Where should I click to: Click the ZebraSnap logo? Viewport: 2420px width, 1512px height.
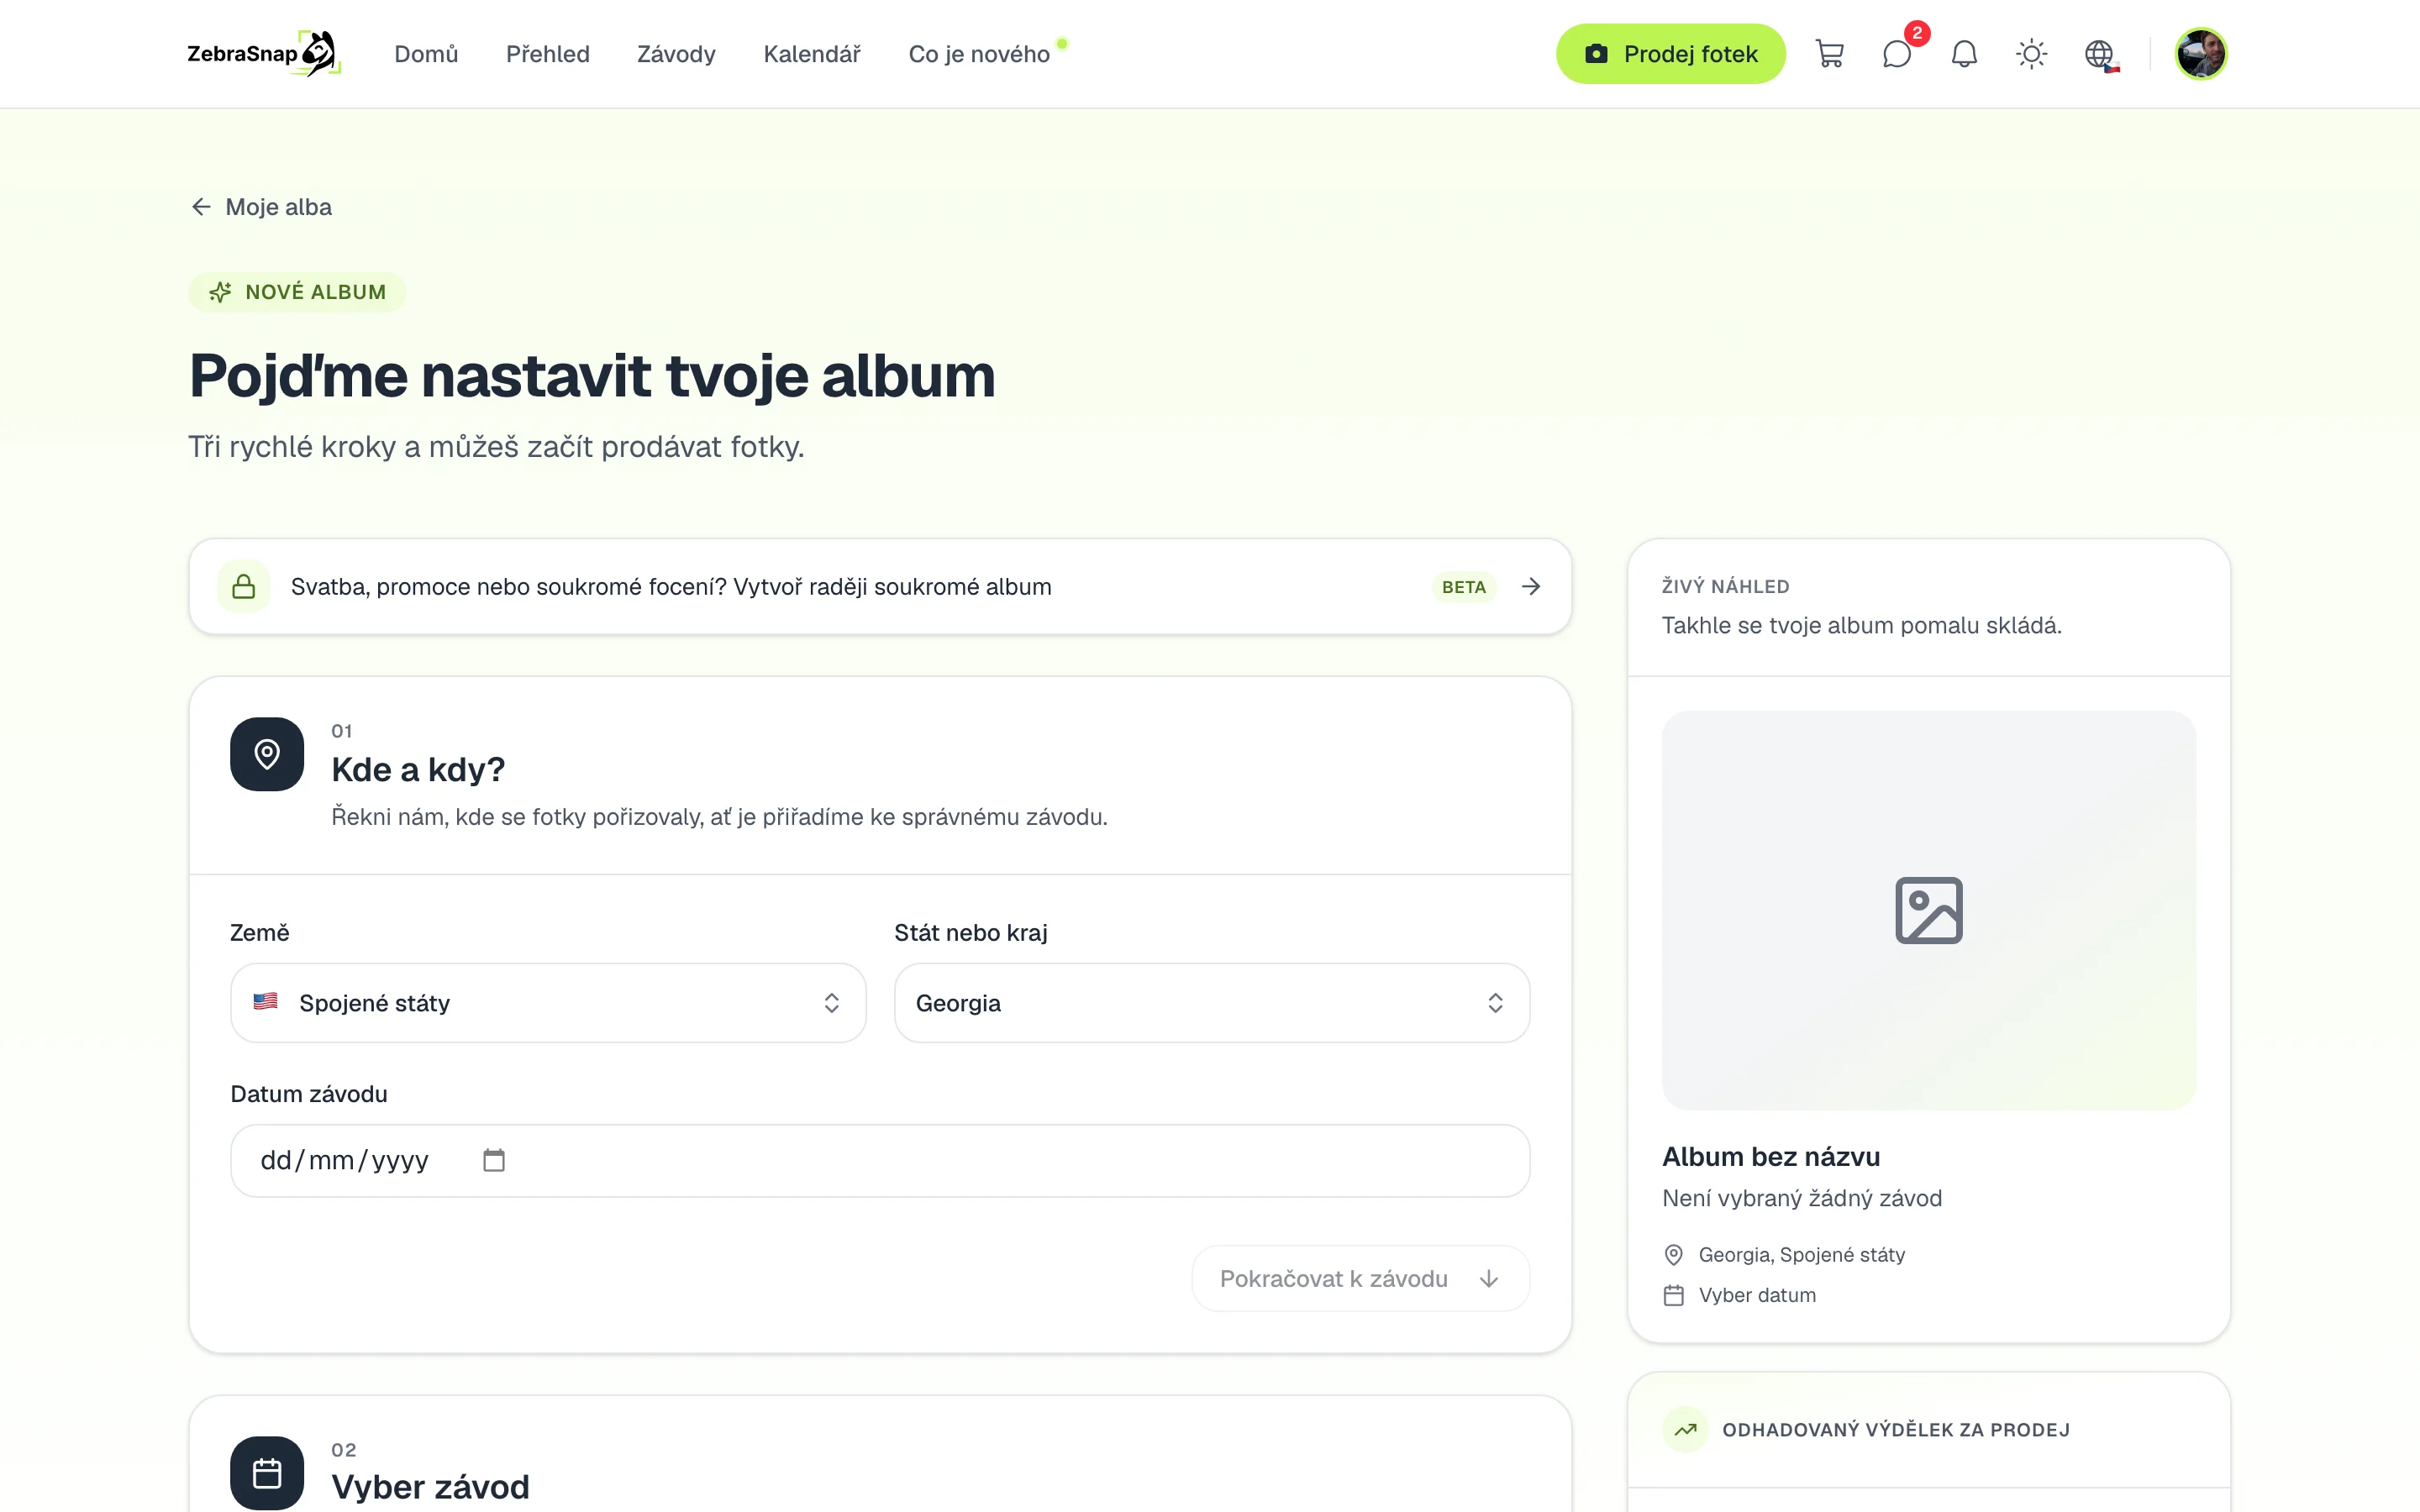[x=264, y=54]
